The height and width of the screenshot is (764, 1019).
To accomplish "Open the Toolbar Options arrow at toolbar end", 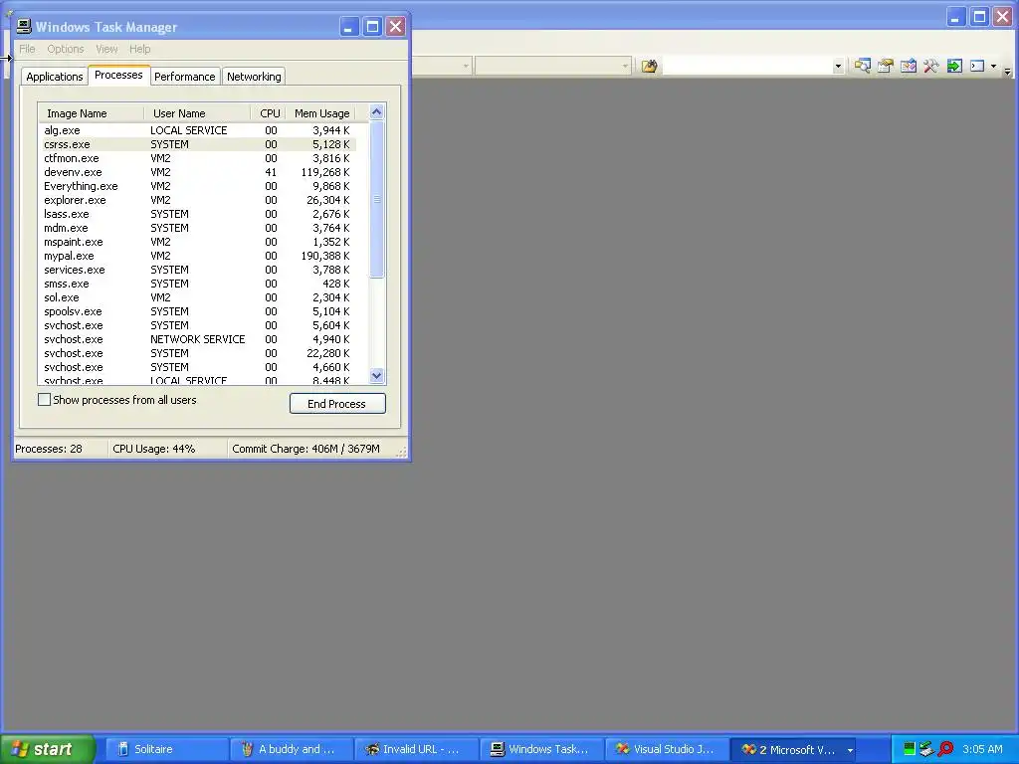I will [x=1007, y=71].
